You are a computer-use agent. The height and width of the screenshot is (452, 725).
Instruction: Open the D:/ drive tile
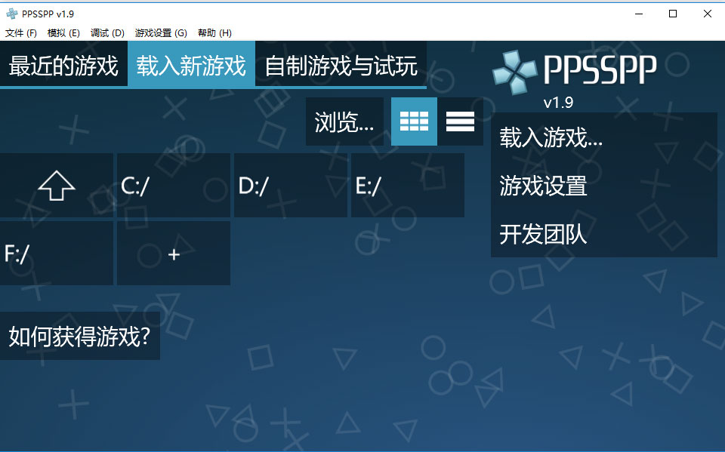[x=291, y=186]
